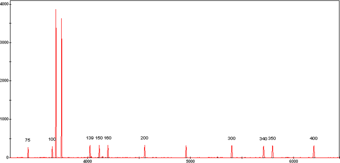Screen dimensions: 340x163
Task: Click the 4000 value on the horizontal axis
Action: pyautogui.click(x=88, y=161)
